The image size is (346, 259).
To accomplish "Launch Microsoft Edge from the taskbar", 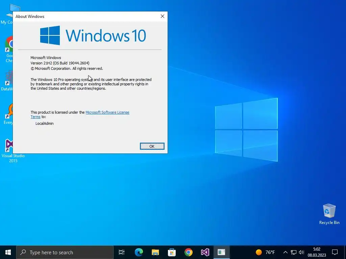I will point(139,252).
